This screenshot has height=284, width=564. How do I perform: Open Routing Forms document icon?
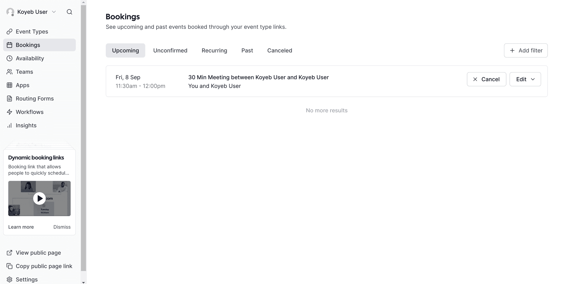[9, 99]
